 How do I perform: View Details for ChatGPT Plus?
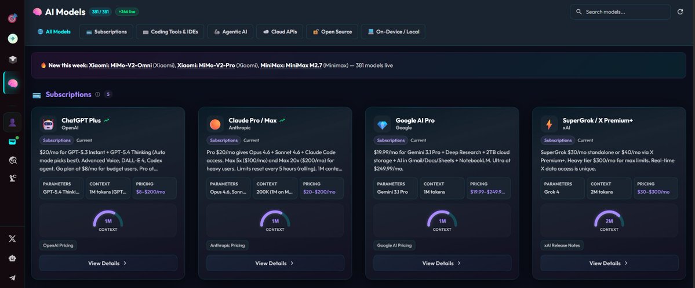108,263
